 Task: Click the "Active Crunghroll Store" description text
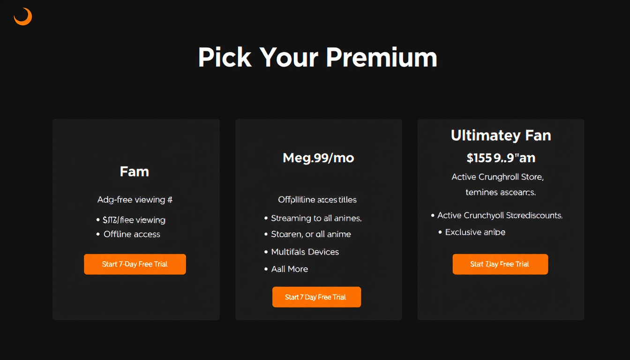tap(497, 177)
